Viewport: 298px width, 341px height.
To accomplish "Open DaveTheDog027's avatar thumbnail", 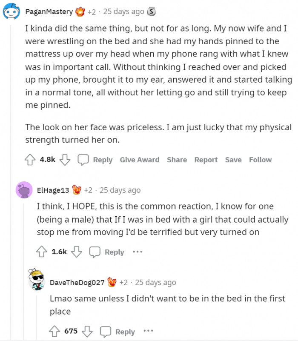I will pos(36,280).
